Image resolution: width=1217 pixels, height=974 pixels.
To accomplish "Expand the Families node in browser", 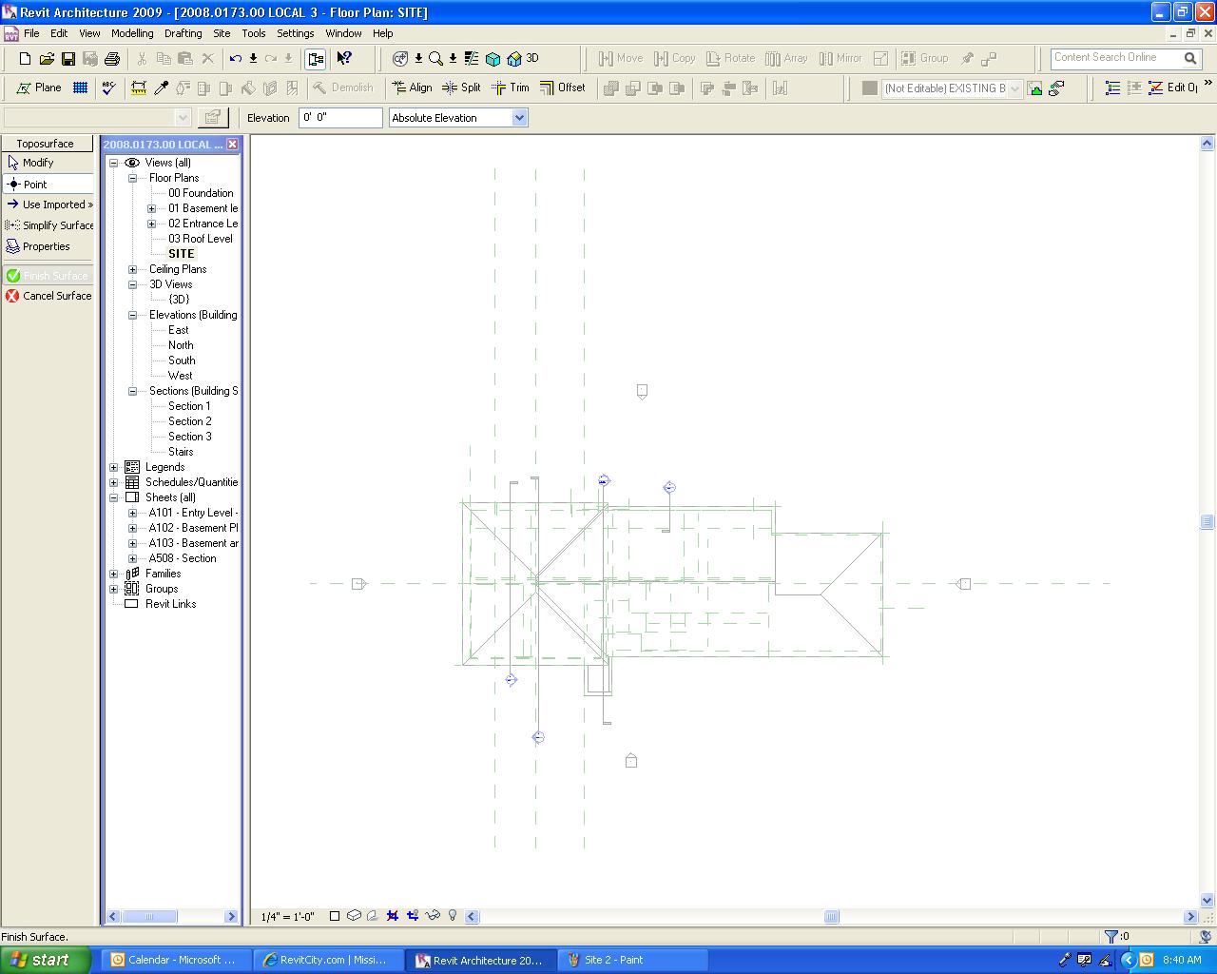I will (114, 574).
